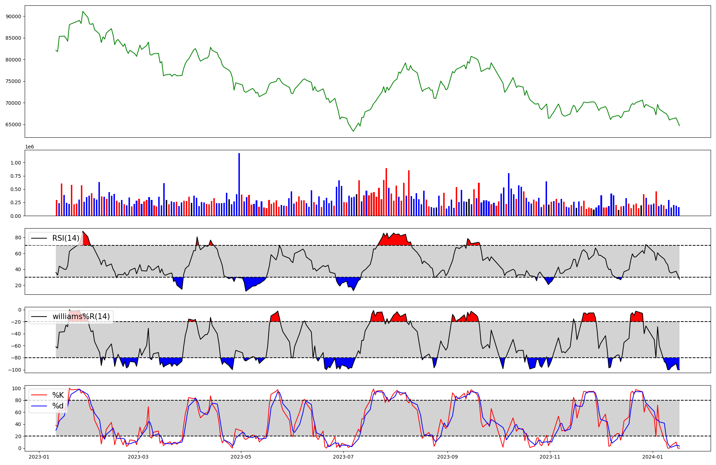The image size is (716, 465).
Task: Click the %d legend text
Action: pyautogui.click(x=58, y=406)
